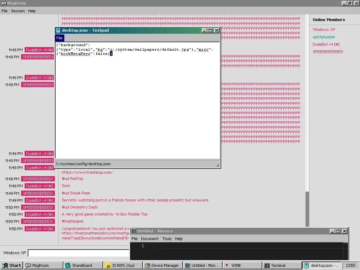The image size is (360, 270).
Task: Click the Windows XP nickname label by input
Action: (x=14, y=253)
